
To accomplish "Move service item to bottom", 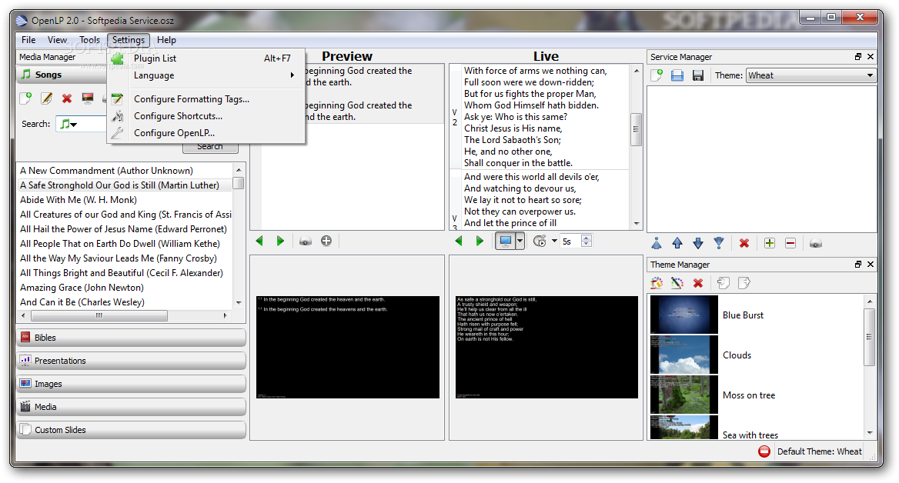I will click(x=718, y=244).
